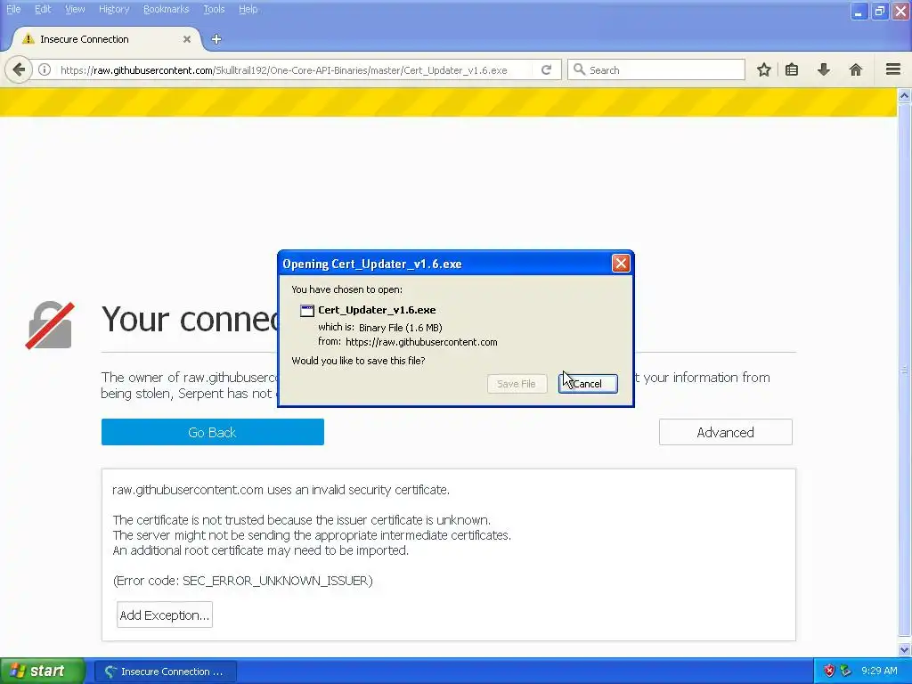Click the Cert_Updater_v1.6.exe filename text
The width and height of the screenshot is (912, 684).
click(x=377, y=310)
